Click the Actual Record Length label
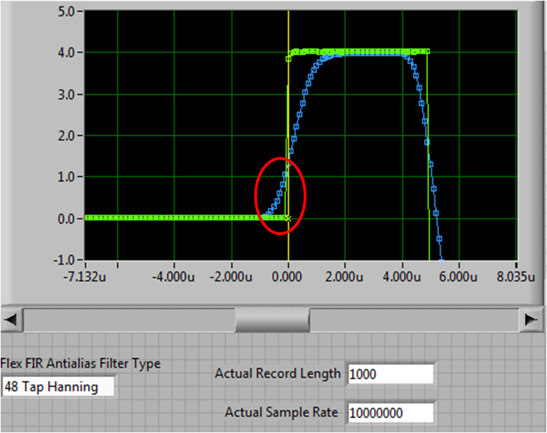The image size is (547, 433). click(x=277, y=373)
